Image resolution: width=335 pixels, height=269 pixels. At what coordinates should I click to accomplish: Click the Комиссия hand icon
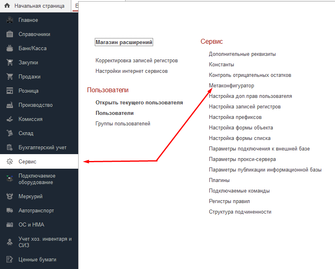click(10, 119)
